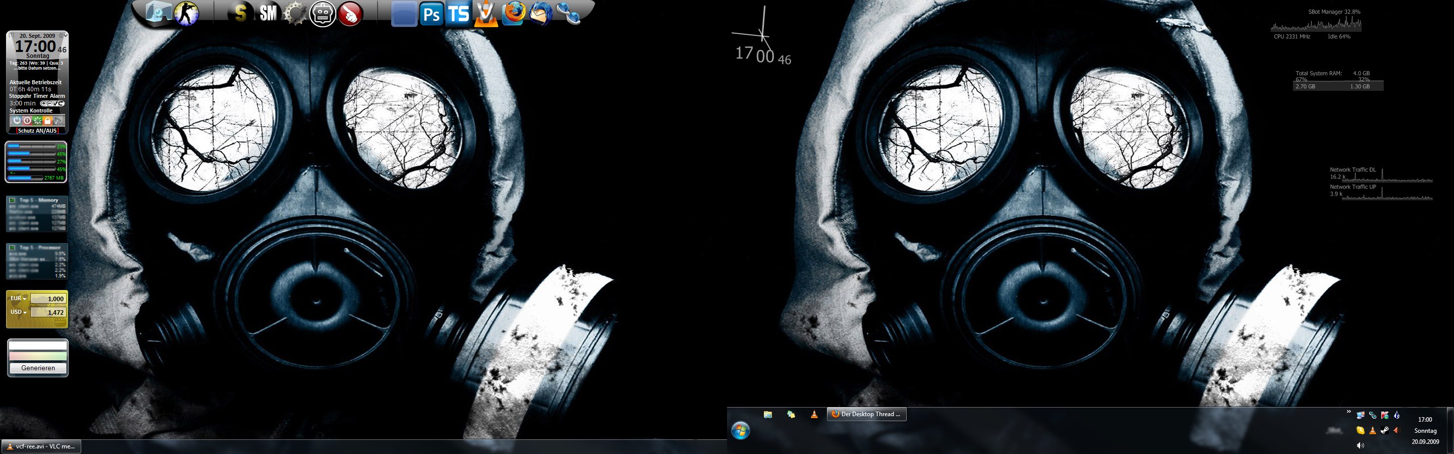This screenshot has width=1454, height=454.
Task: Open Thunderbird mail from the dock
Action: [541, 14]
